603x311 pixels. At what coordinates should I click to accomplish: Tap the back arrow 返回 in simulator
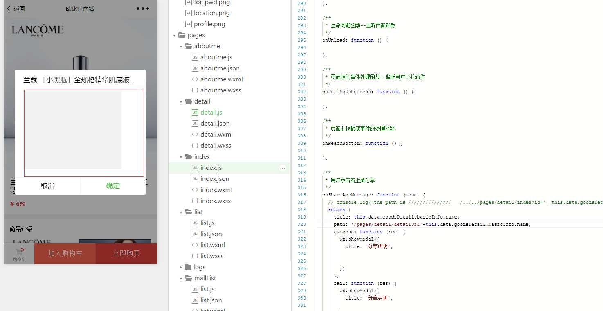[x=16, y=9]
